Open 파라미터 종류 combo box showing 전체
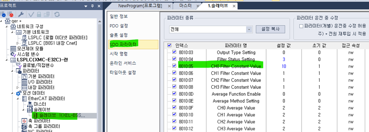Image resolution: width=369 pixels, height=132 pixels. tap(211, 29)
